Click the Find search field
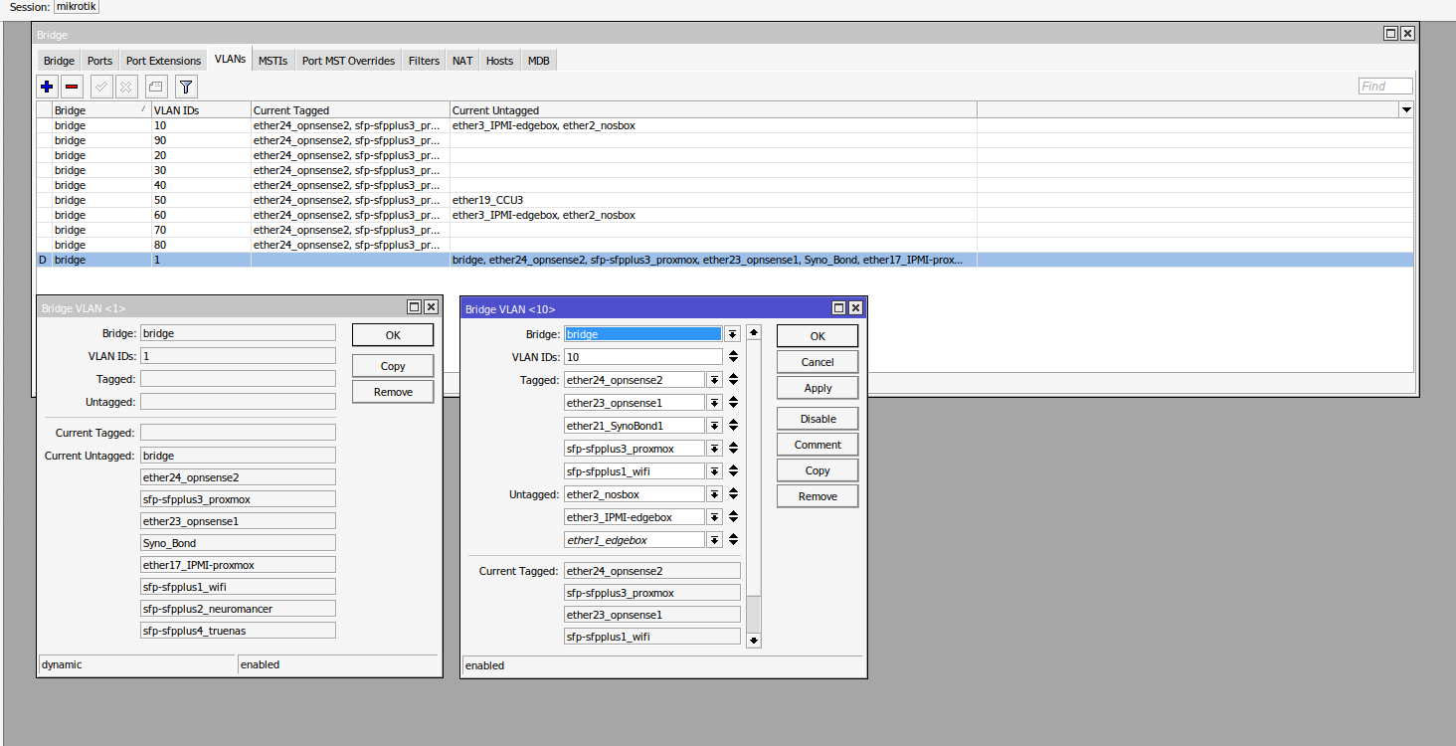Screen dimensions: 1456x746 pyautogui.click(x=1385, y=87)
